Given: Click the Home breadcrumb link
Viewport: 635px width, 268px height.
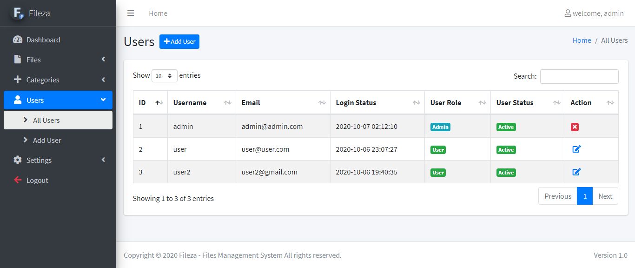Looking at the screenshot, I should (582, 40).
